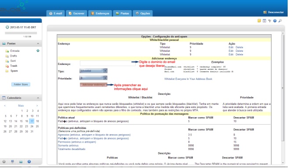Go to next month in calendar

(37, 106)
